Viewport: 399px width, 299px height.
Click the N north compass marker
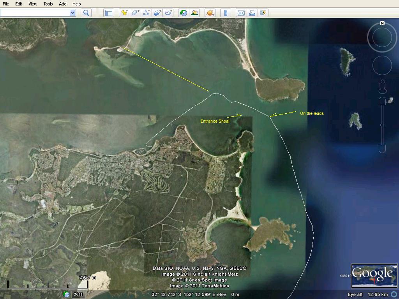coord(382,23)
